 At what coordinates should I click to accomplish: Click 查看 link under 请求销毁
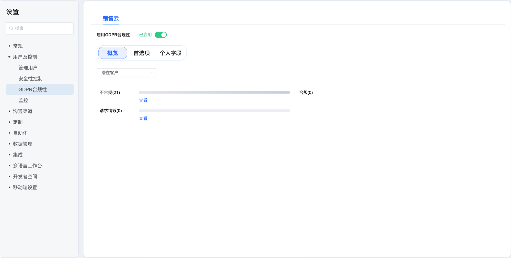143,119
